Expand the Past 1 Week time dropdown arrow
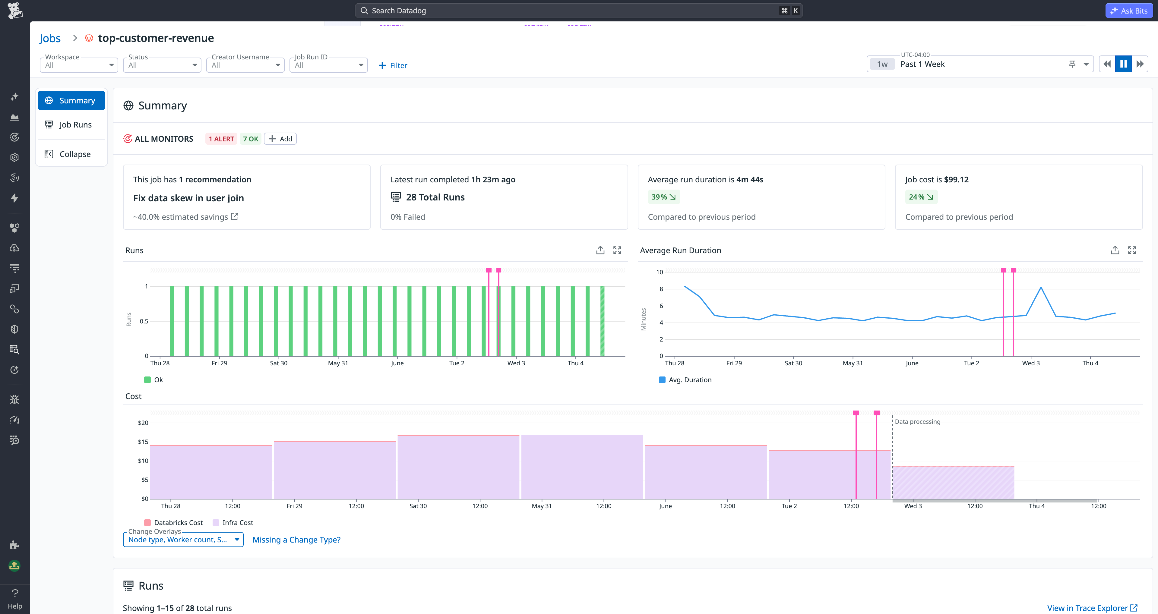 click(x=1086, y=64)
